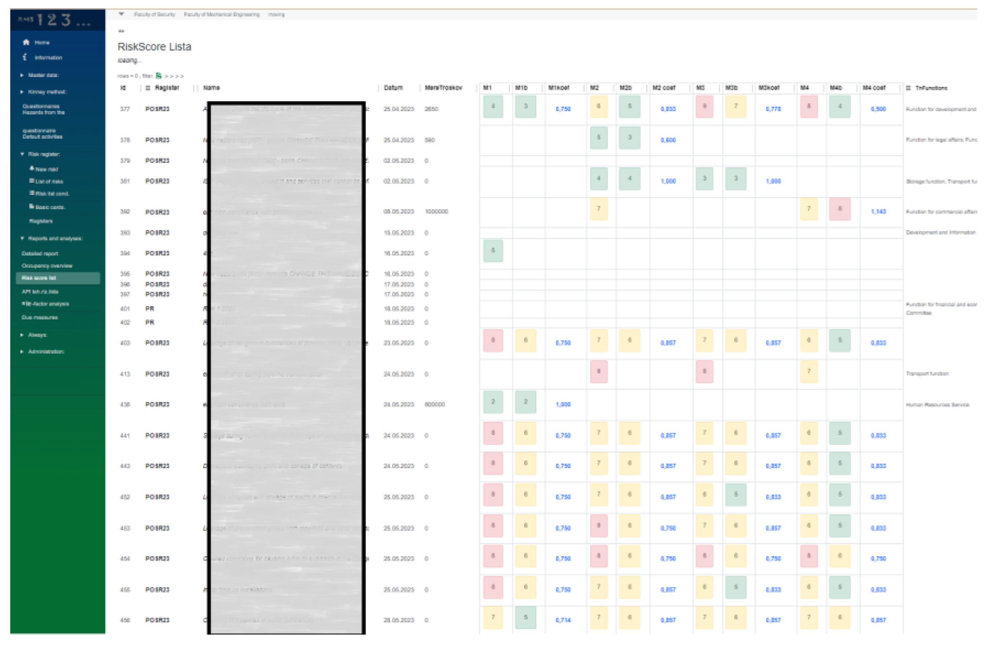Click red M1 cell in row 403
Viewport: 990px width, 646px height.
coord(493,340)
